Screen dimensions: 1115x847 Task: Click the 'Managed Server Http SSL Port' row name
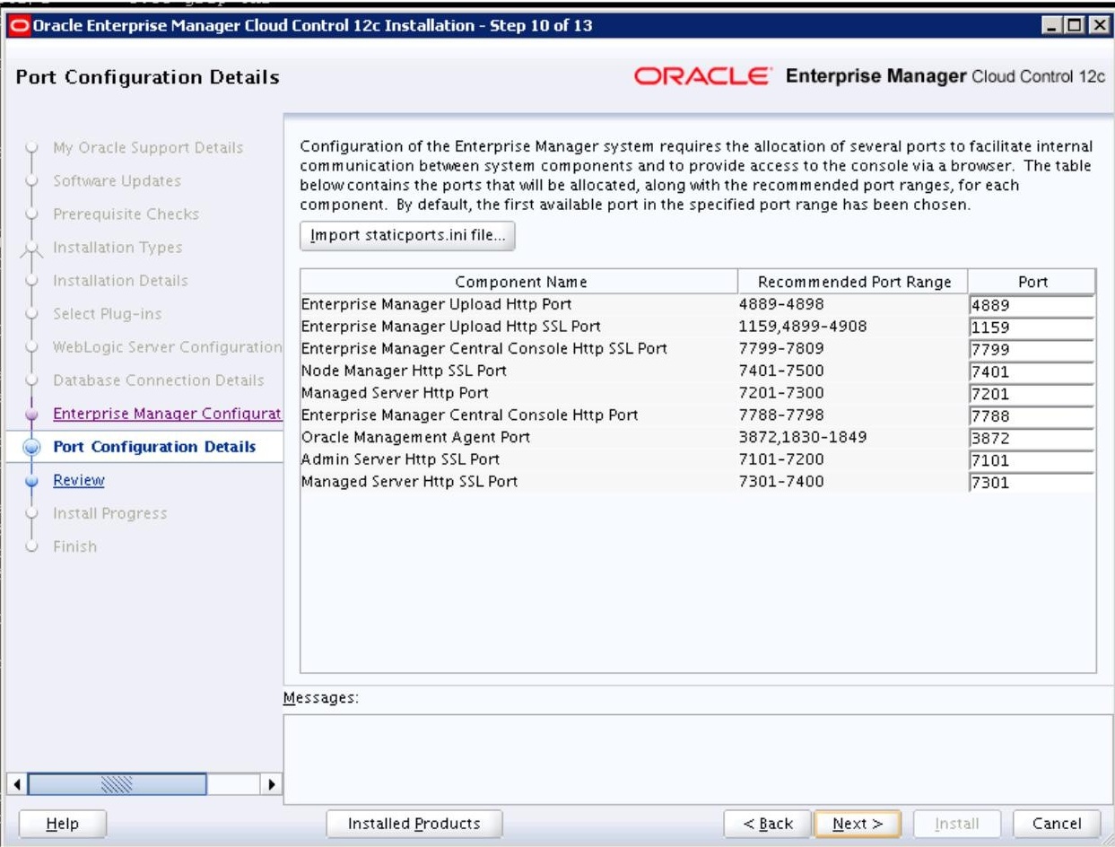pos(409,483)
